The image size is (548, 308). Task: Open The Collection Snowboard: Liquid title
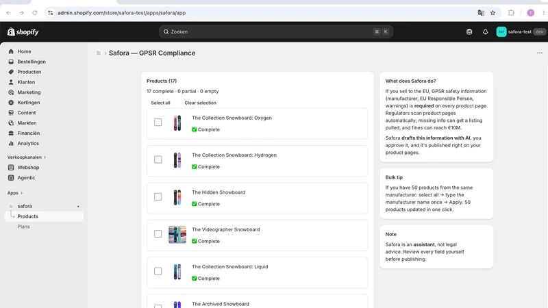230,266
